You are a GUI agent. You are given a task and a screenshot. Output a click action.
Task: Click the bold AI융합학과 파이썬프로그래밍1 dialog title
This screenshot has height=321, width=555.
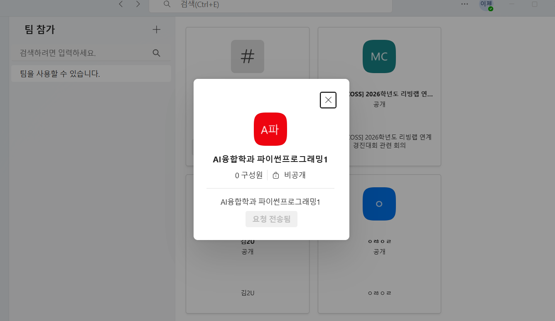(x=270, y=159)
